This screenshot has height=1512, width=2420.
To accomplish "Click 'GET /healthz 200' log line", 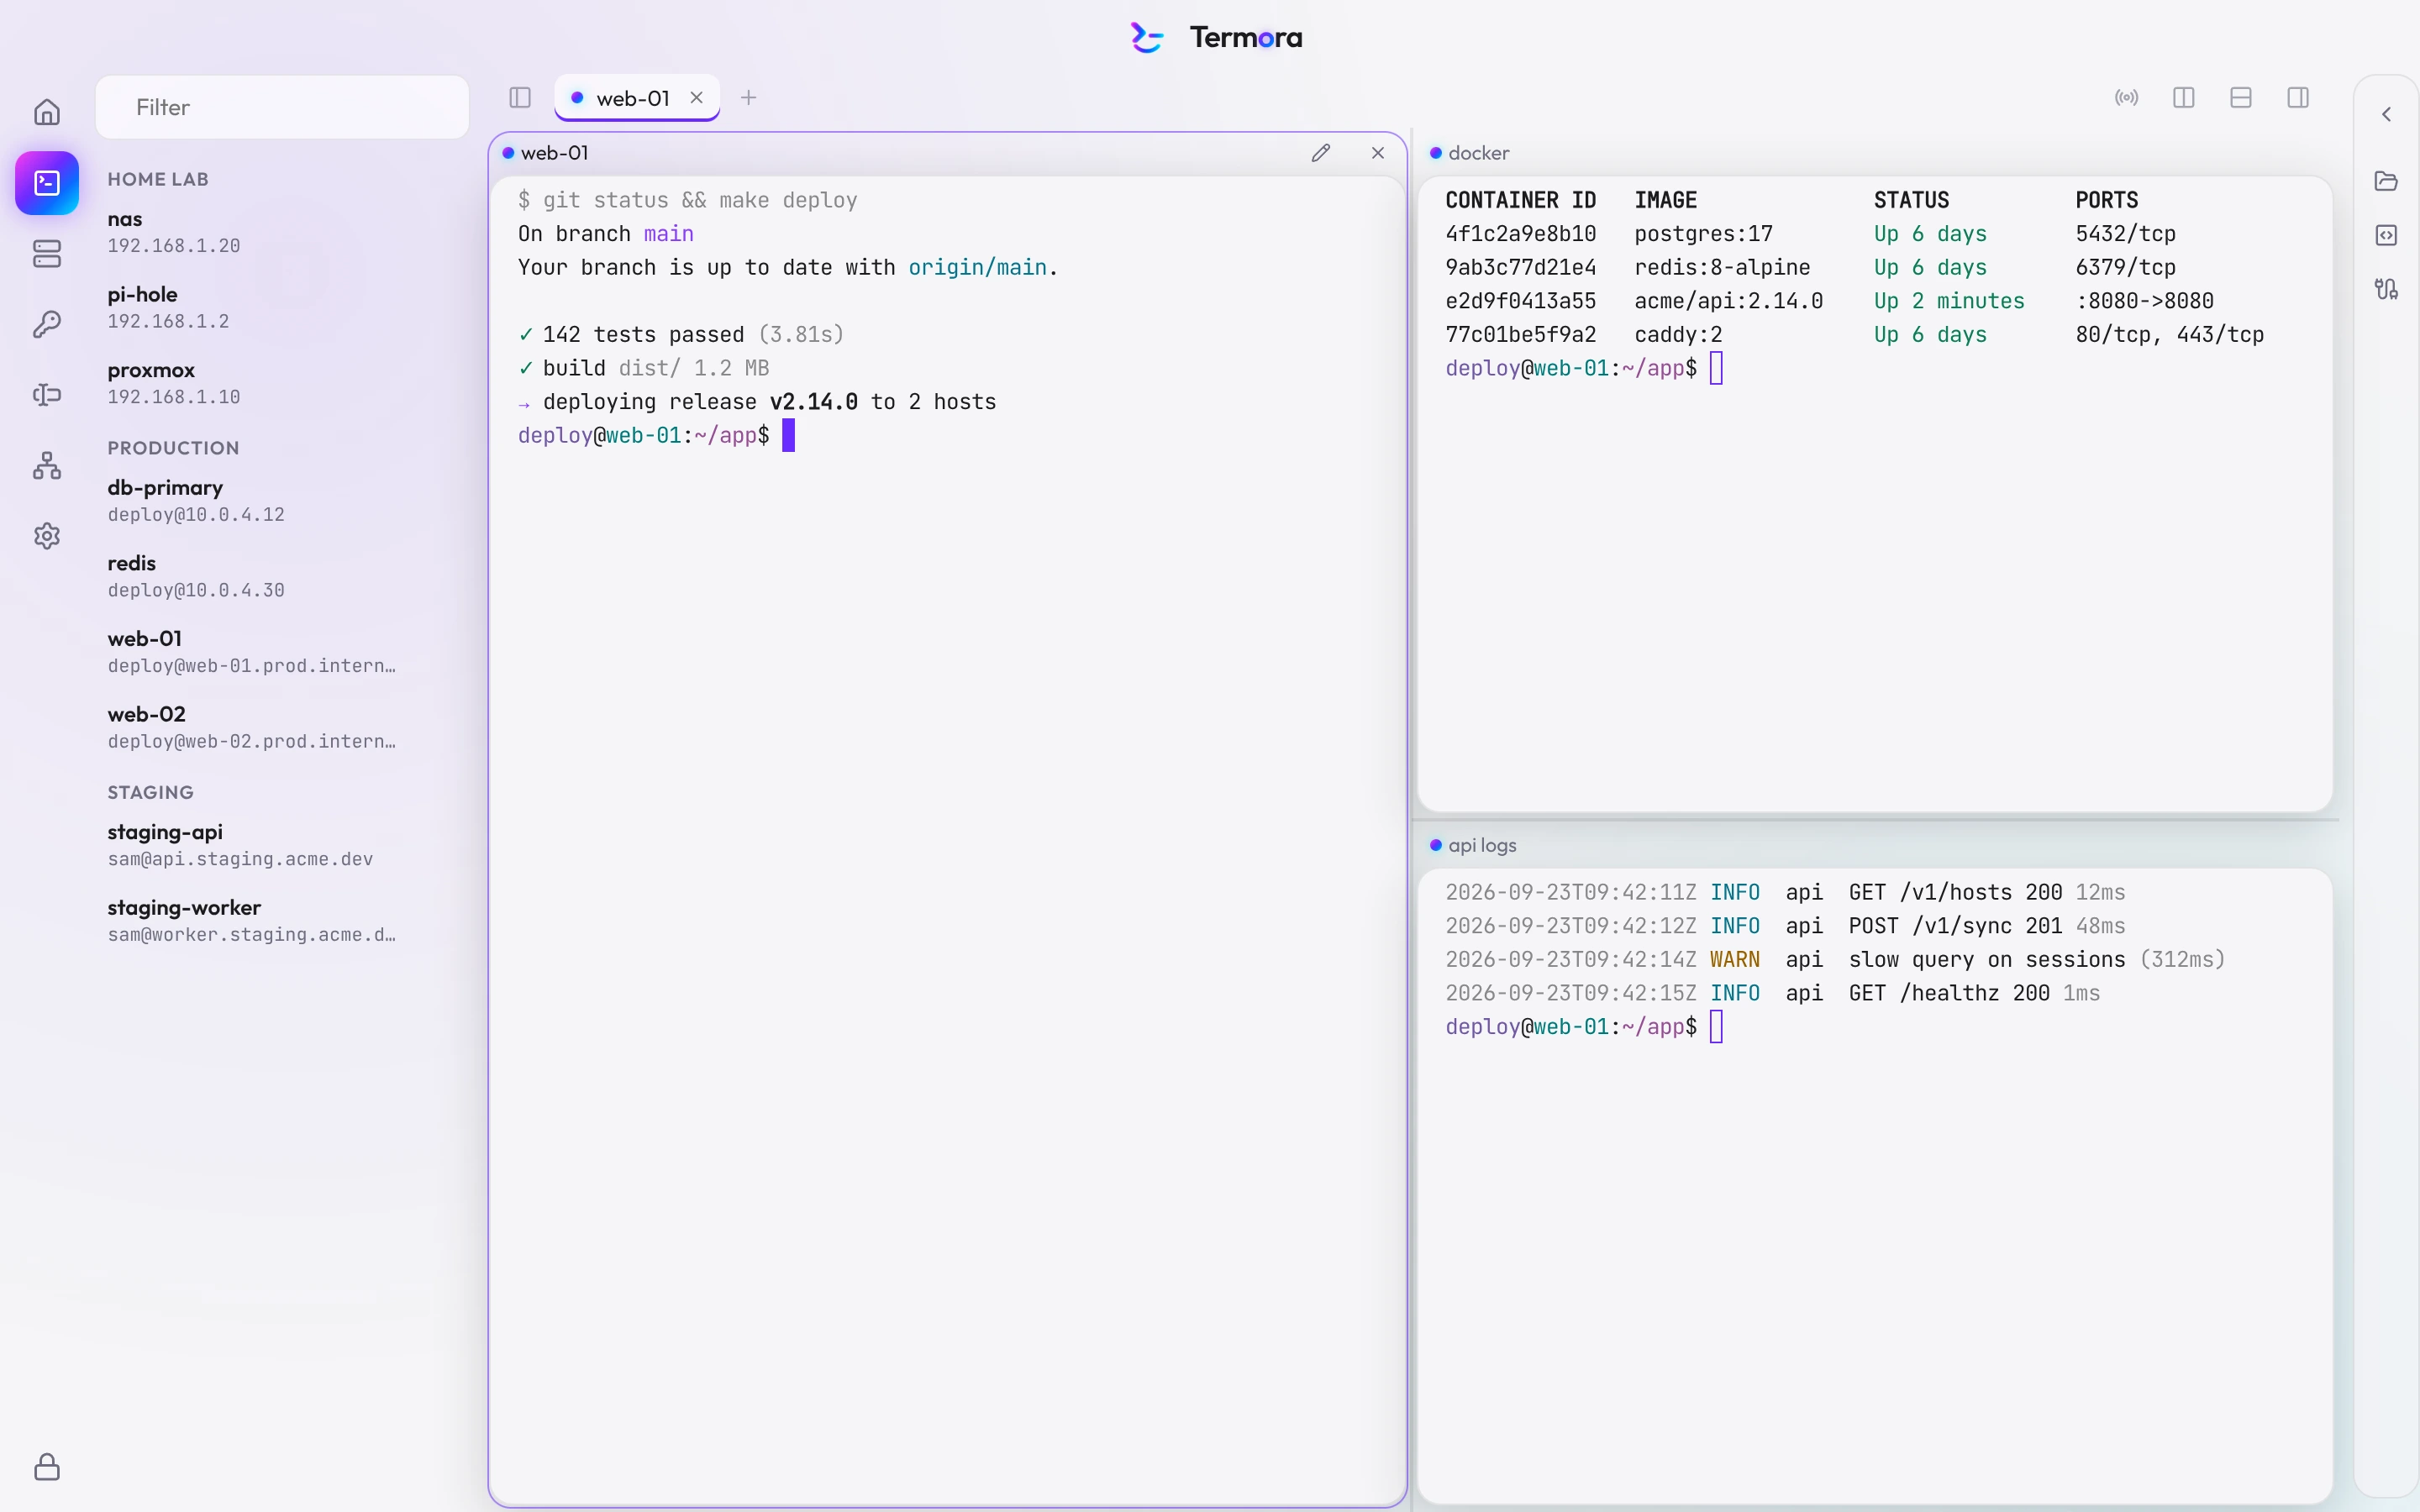I will tap(1949, 993).
